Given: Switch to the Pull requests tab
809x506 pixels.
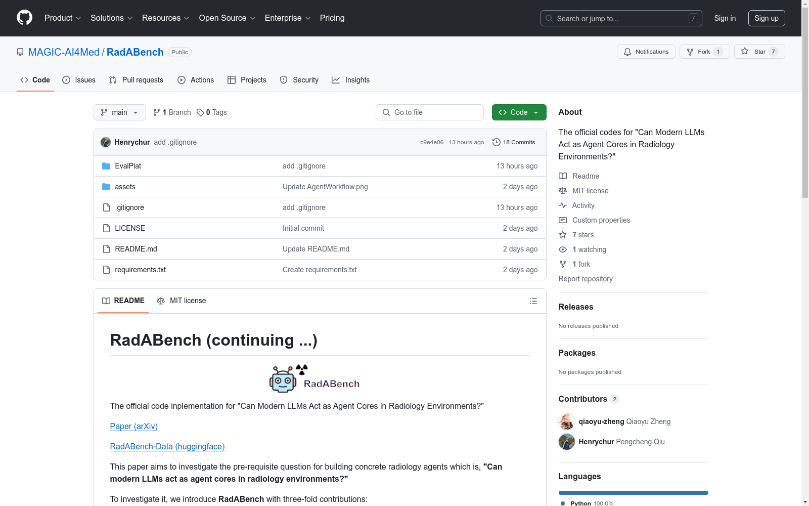Looking at the screenshot, I should click(136, 80).
